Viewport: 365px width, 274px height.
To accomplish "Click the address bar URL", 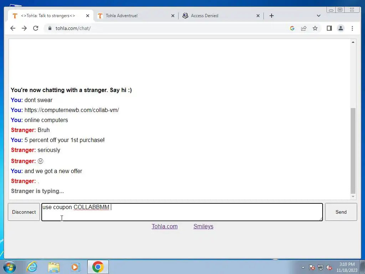I will pos(73,28).
